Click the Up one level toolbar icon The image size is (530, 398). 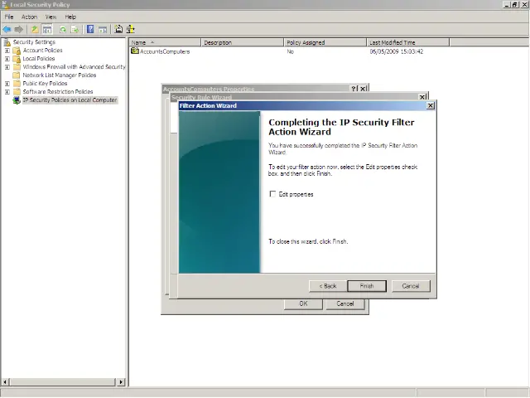(35, 29)
